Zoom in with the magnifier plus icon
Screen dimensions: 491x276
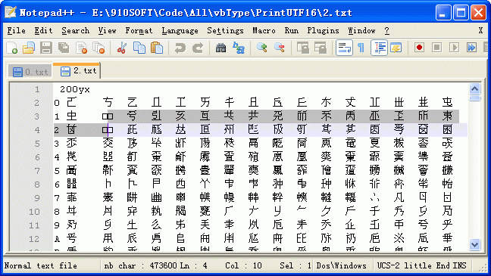click(x=261, y=48)
